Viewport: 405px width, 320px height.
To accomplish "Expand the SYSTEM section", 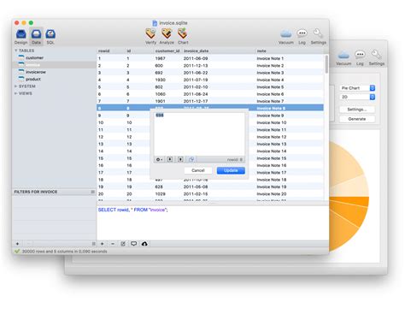I will pyautogui.click(x=15, y=86).
